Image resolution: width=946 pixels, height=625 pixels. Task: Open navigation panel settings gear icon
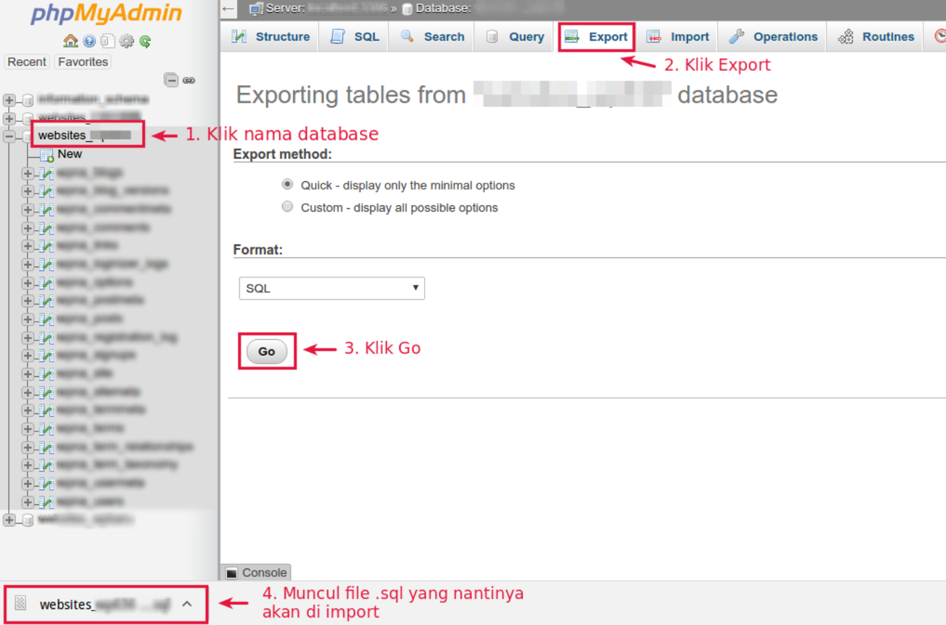coord(126,41)
